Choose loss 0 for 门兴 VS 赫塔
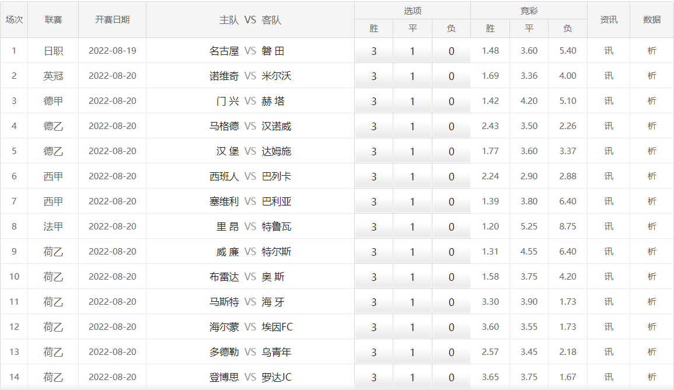Image resolution: width=674 pixels, height=390 pixels. coord(451,101)
